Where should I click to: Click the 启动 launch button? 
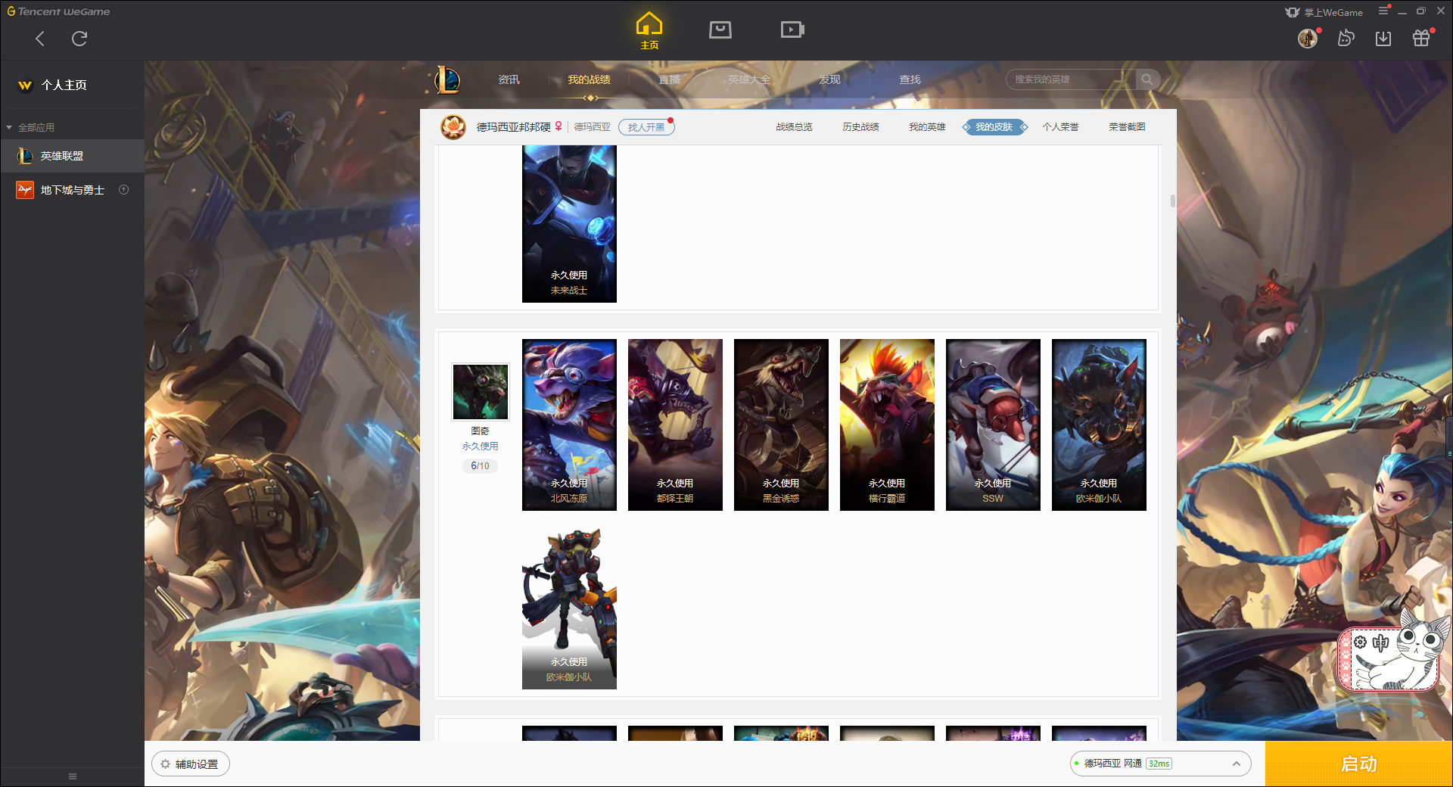point(1358,764)
